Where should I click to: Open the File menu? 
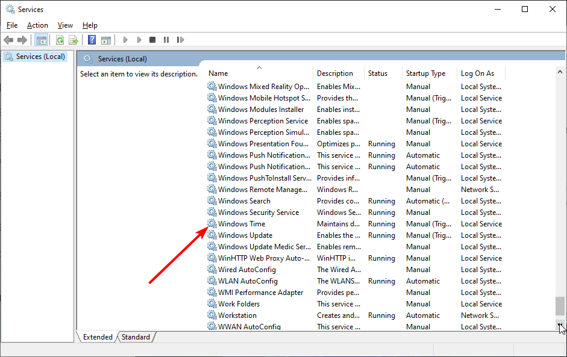(x=12, y=25)
